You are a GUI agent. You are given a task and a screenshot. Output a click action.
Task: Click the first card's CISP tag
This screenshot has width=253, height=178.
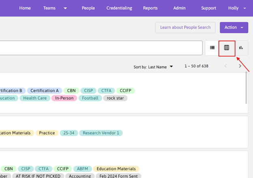pos(88,91)
